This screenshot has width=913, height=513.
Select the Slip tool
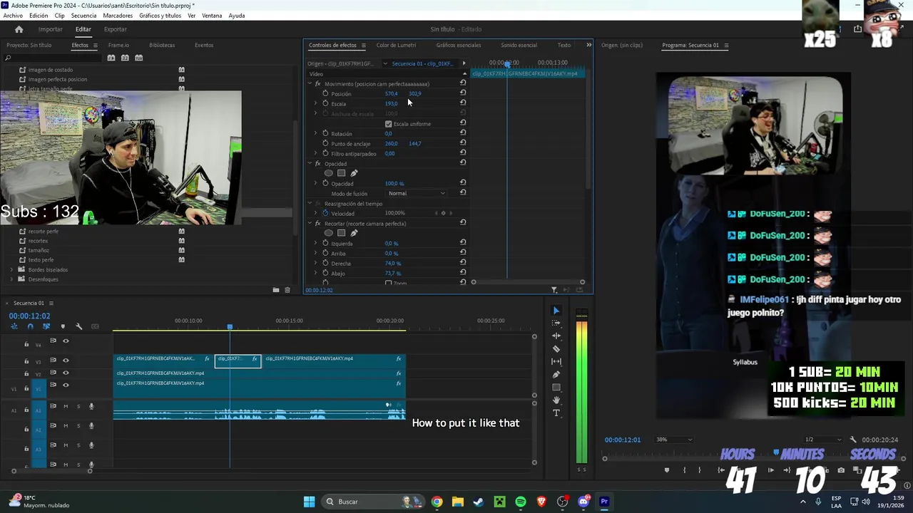click(x=556, y=362)
